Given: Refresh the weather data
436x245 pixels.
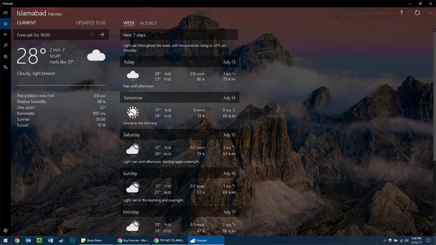Looking at the screenshot, I should pyautogui.click(x=417, y=13).
